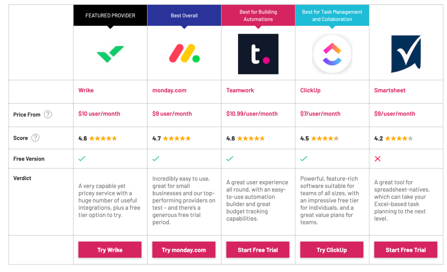Click the question mark icon beside Score
This screenshot has height=272, width=447.
(x=35, y=138)
